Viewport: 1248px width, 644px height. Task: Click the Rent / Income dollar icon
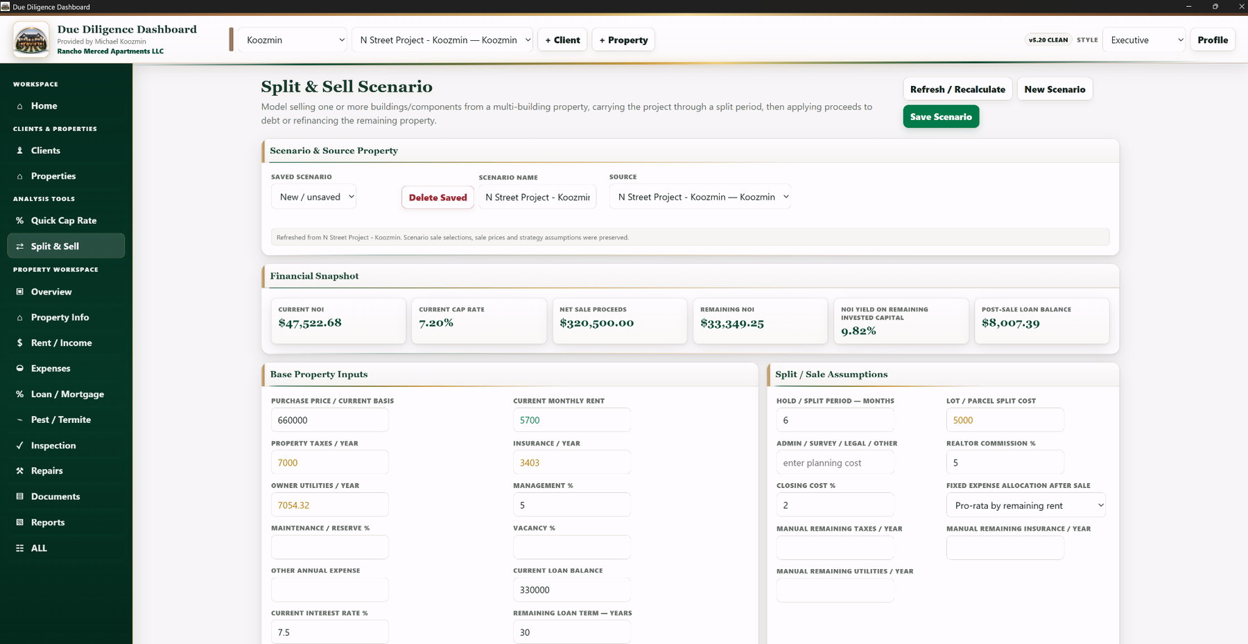tap(19, 343)
